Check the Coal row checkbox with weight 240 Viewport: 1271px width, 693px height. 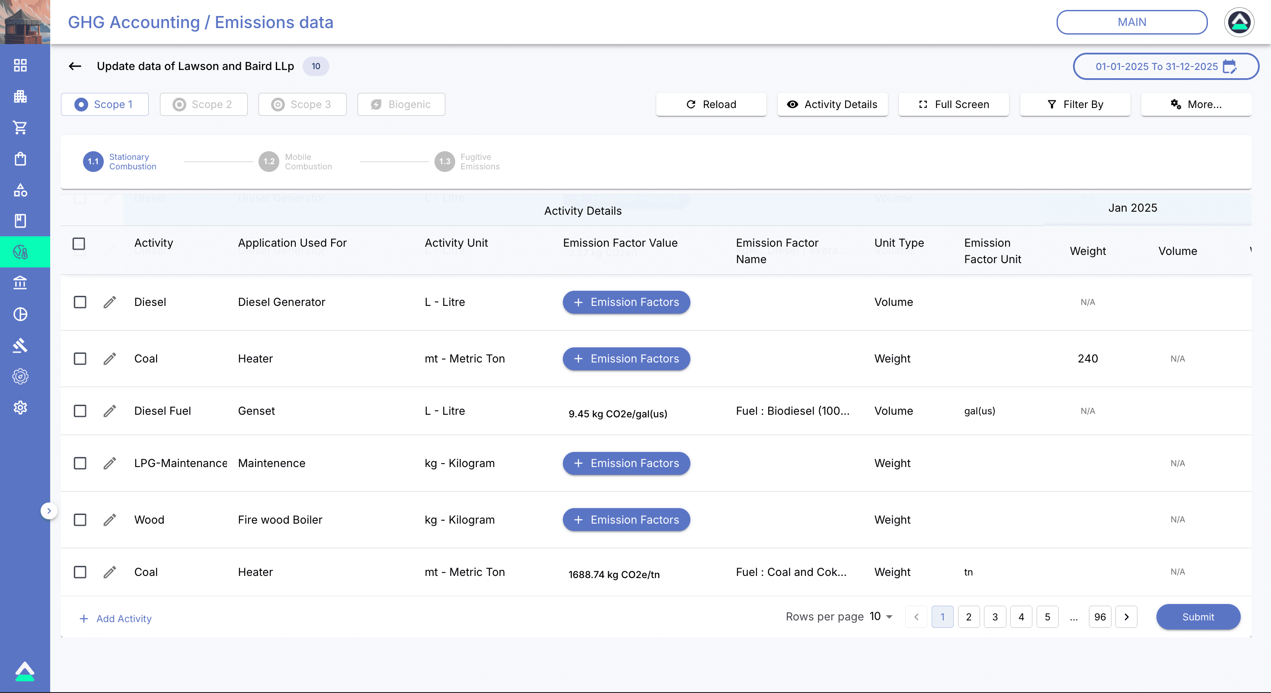80,359
